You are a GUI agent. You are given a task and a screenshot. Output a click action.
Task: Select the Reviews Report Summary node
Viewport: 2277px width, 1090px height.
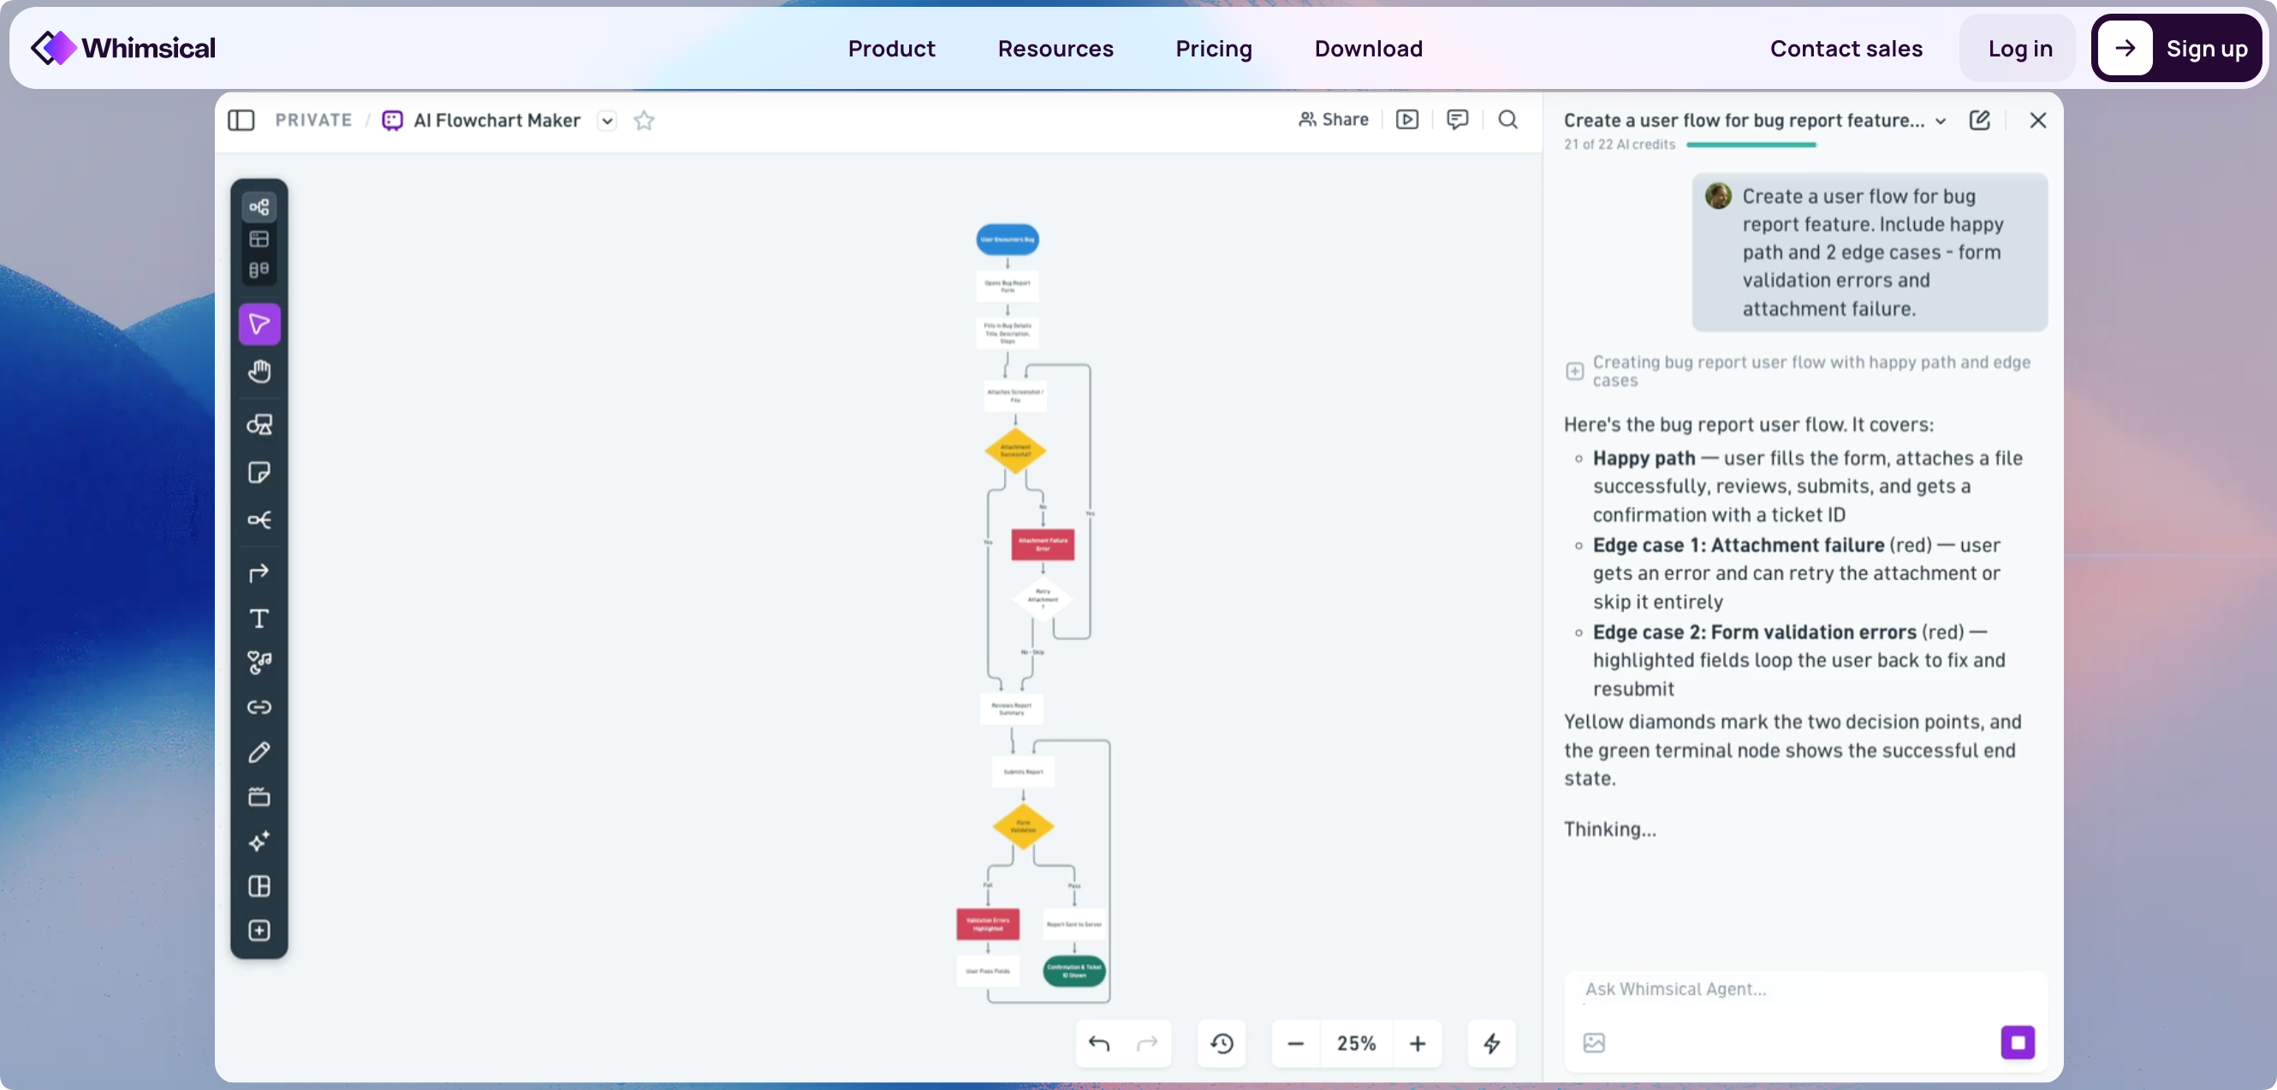[1012, 708]
